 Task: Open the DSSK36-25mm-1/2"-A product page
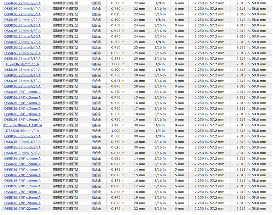[x=22, y=42]
